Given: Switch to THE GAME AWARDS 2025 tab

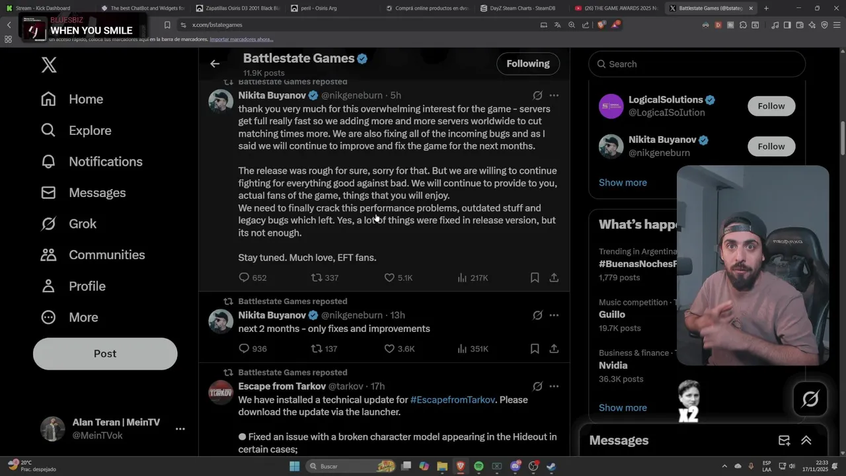Looking at the screenshot, I should click(617, 8).
